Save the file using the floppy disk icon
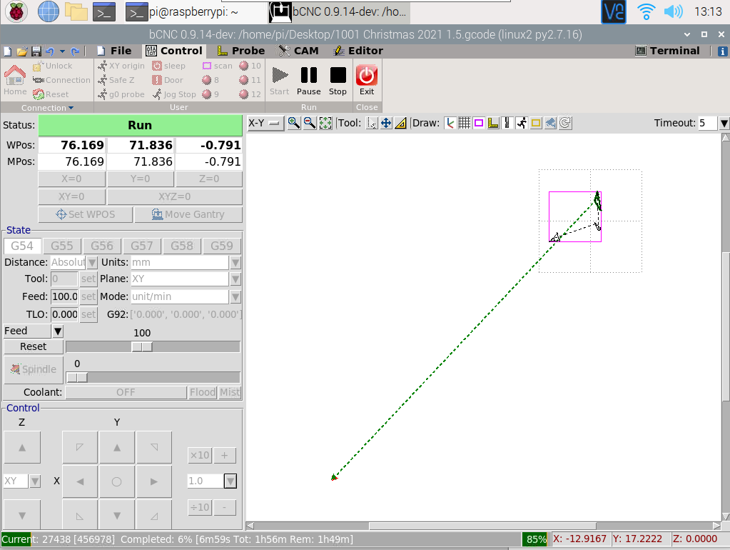Viewport: 730px width, 550px height. pyautogui.click(x=36, y=51)
